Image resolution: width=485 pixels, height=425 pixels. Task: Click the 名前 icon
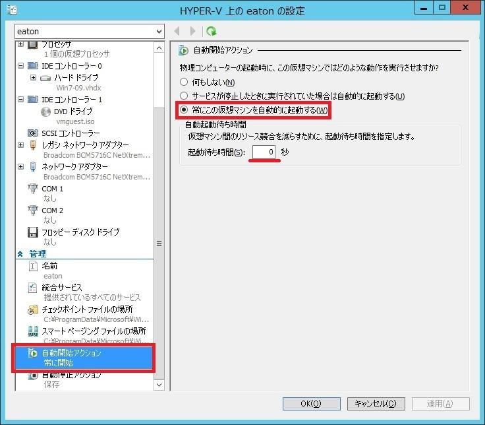coord(33,266)
